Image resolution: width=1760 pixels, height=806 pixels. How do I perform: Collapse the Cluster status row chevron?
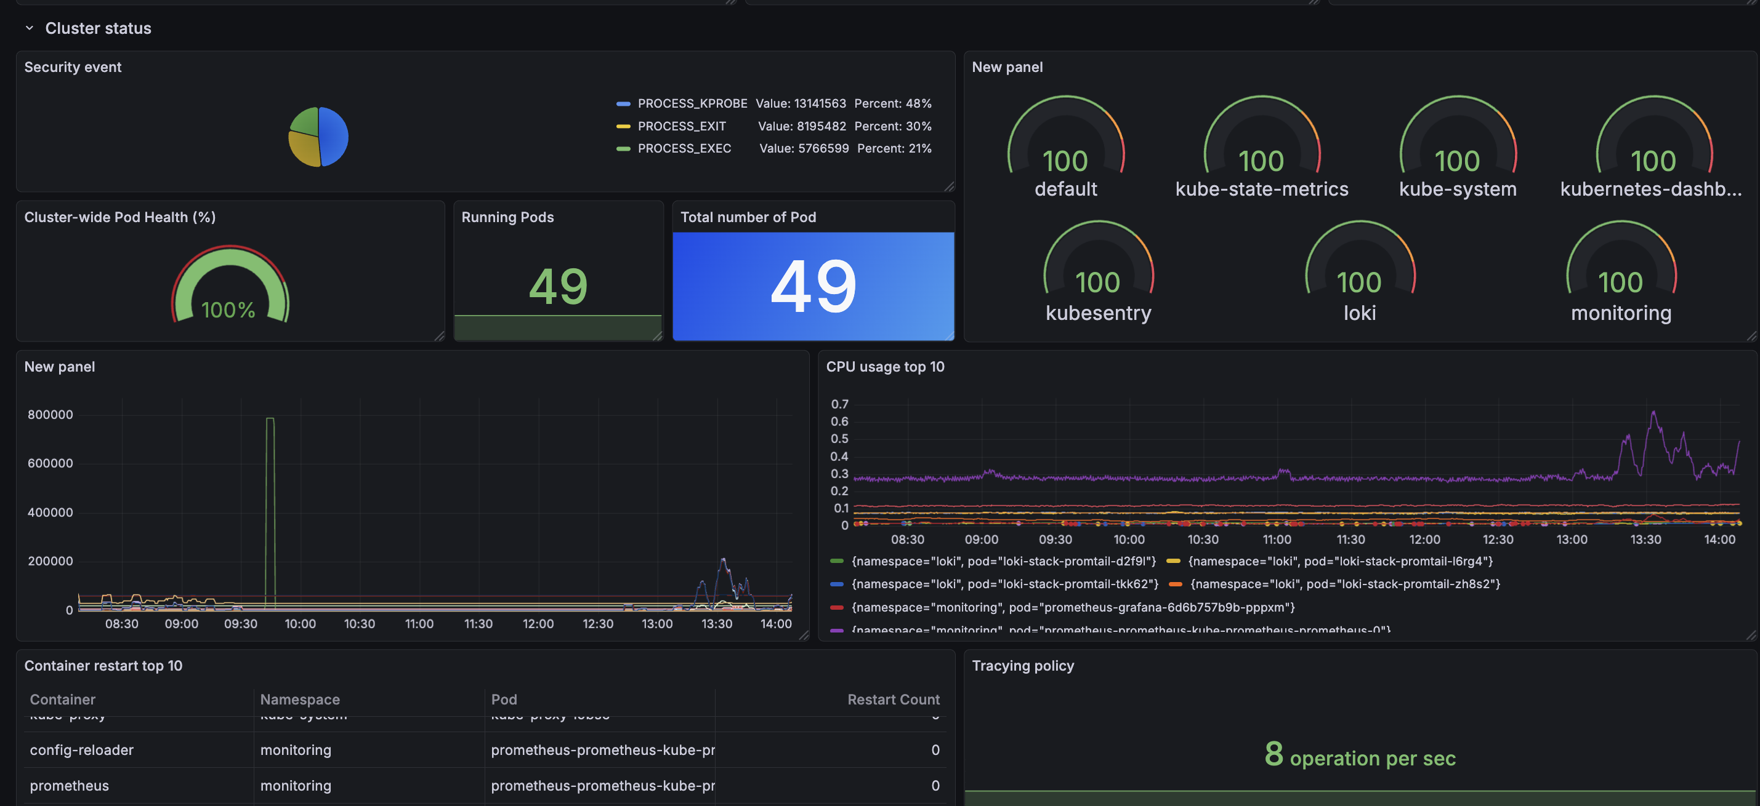pyautogui.click(x=29, y=28)
